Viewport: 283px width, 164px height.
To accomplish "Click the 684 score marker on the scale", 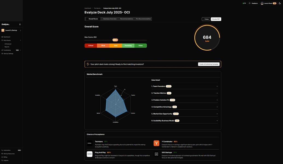I will coord(115,40).
